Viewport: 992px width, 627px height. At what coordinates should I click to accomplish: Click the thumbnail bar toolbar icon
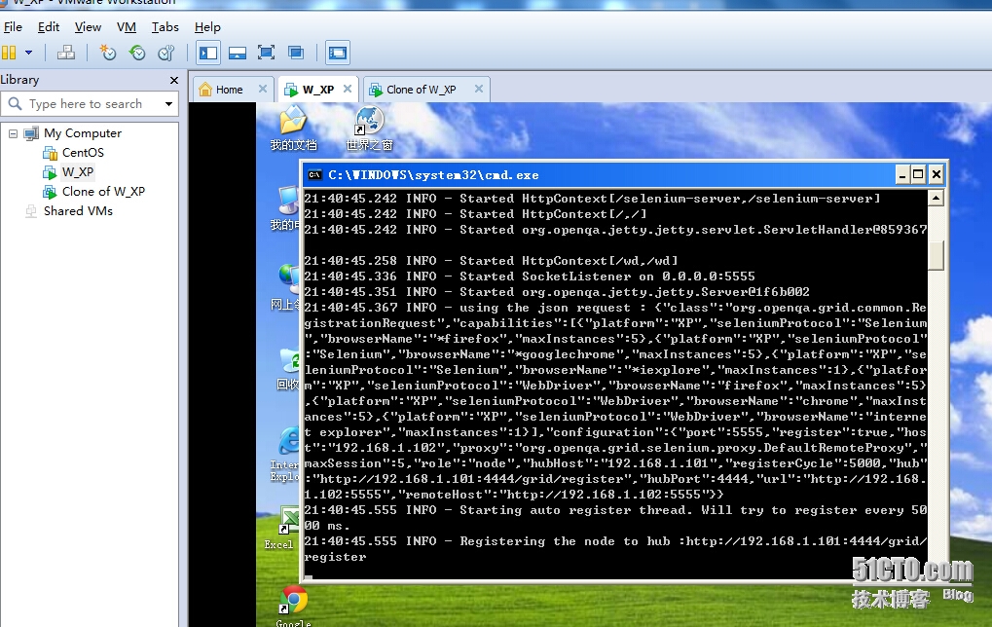point(238,53)
